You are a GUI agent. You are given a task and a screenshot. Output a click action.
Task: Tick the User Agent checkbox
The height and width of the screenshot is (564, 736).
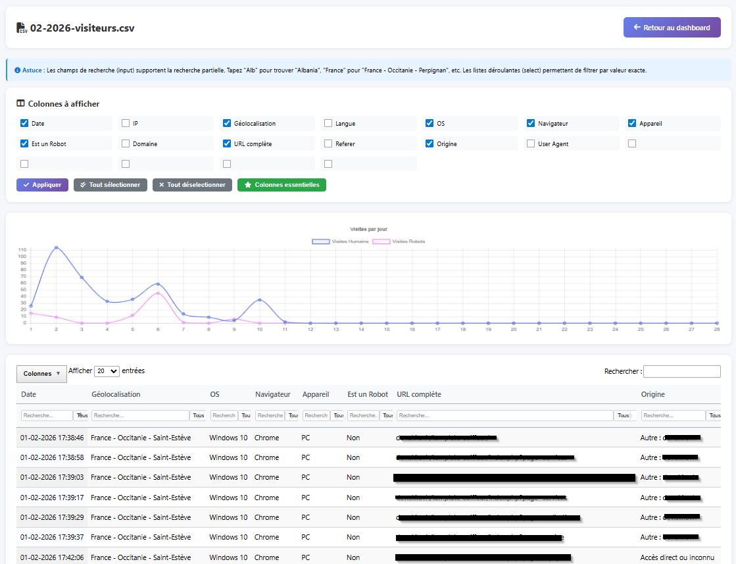point(531,143)
